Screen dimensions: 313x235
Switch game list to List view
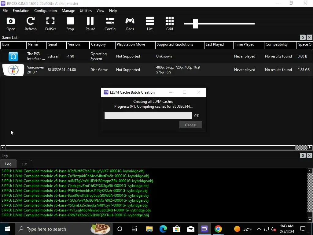pos(150,24)
